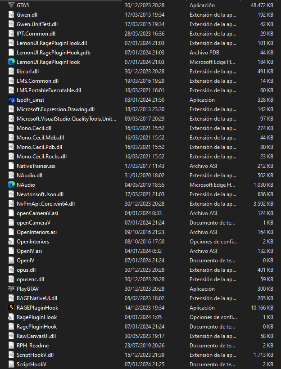Select the file name NAudio.dll

pyautogui.click(x=29, y=175)
